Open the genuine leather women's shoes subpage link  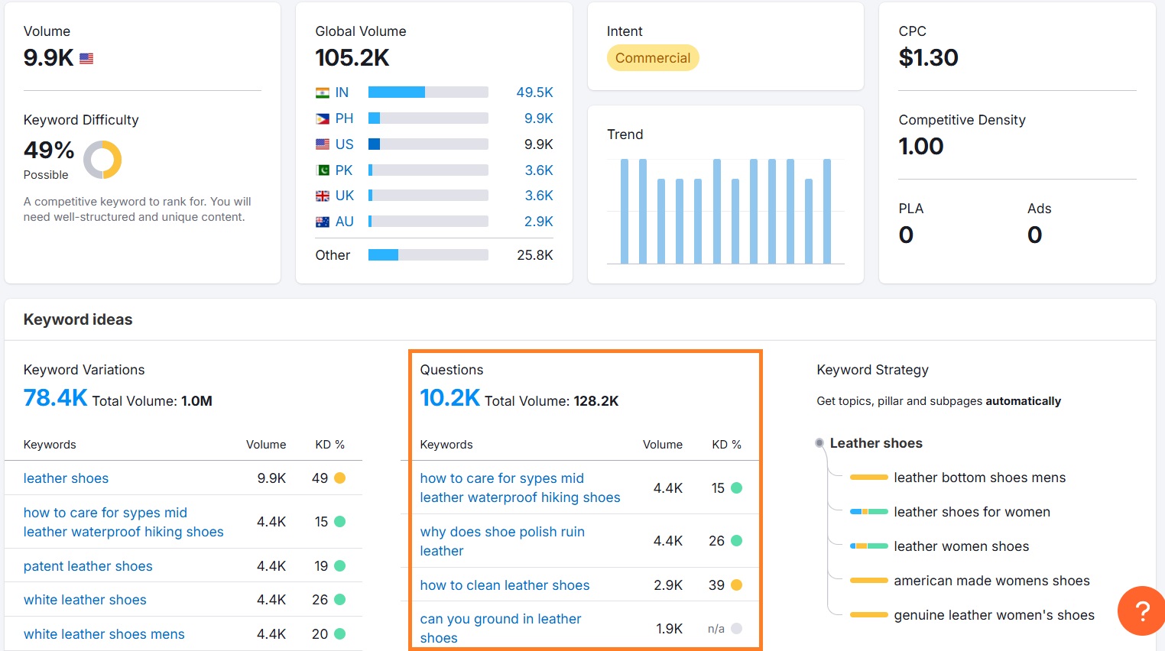pos(994,615)
